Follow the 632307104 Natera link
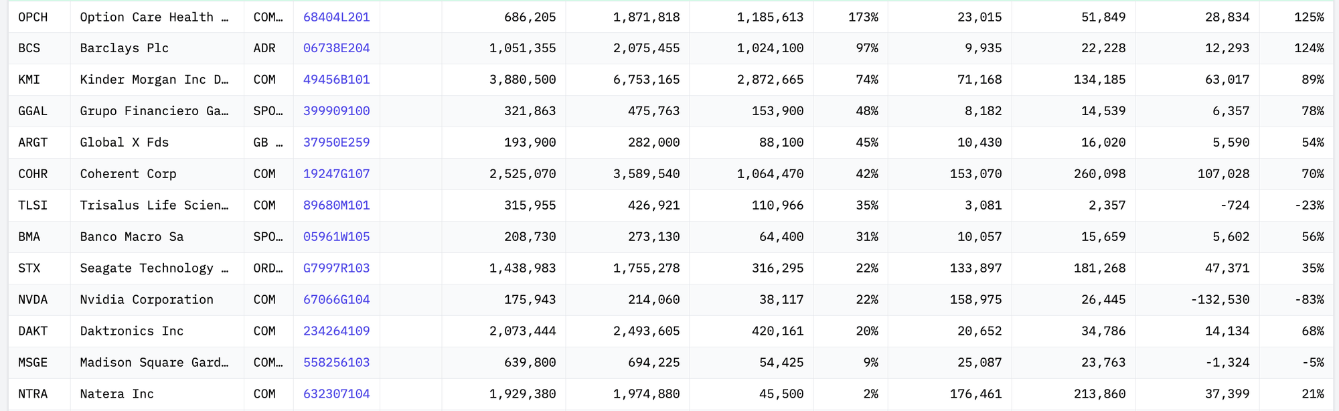The height and width of the screenshot is (411, 1339). [336, 394]
